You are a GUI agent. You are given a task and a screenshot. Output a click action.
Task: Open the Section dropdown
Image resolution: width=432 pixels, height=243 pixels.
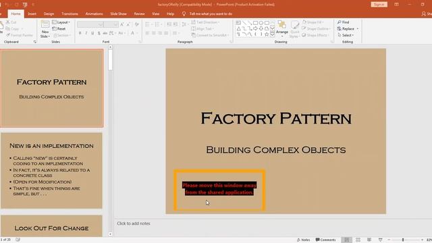click(62, 35)
